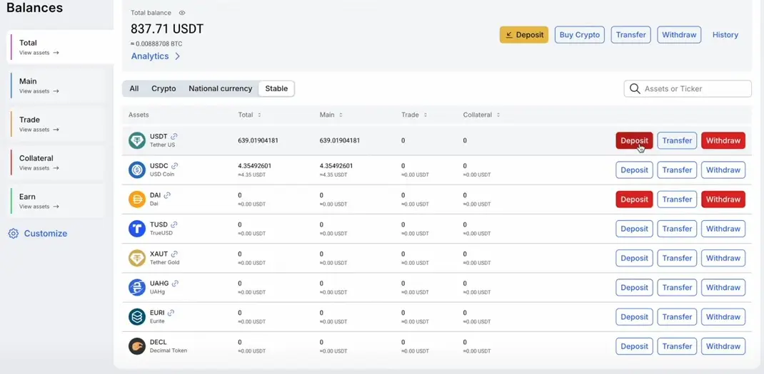Sort by the Total column arrows
The height and width of the screenshot is (374, 764).
259,115
